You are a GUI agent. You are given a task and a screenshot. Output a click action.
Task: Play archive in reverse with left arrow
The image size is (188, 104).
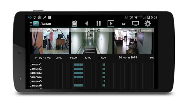coord(87,24)
